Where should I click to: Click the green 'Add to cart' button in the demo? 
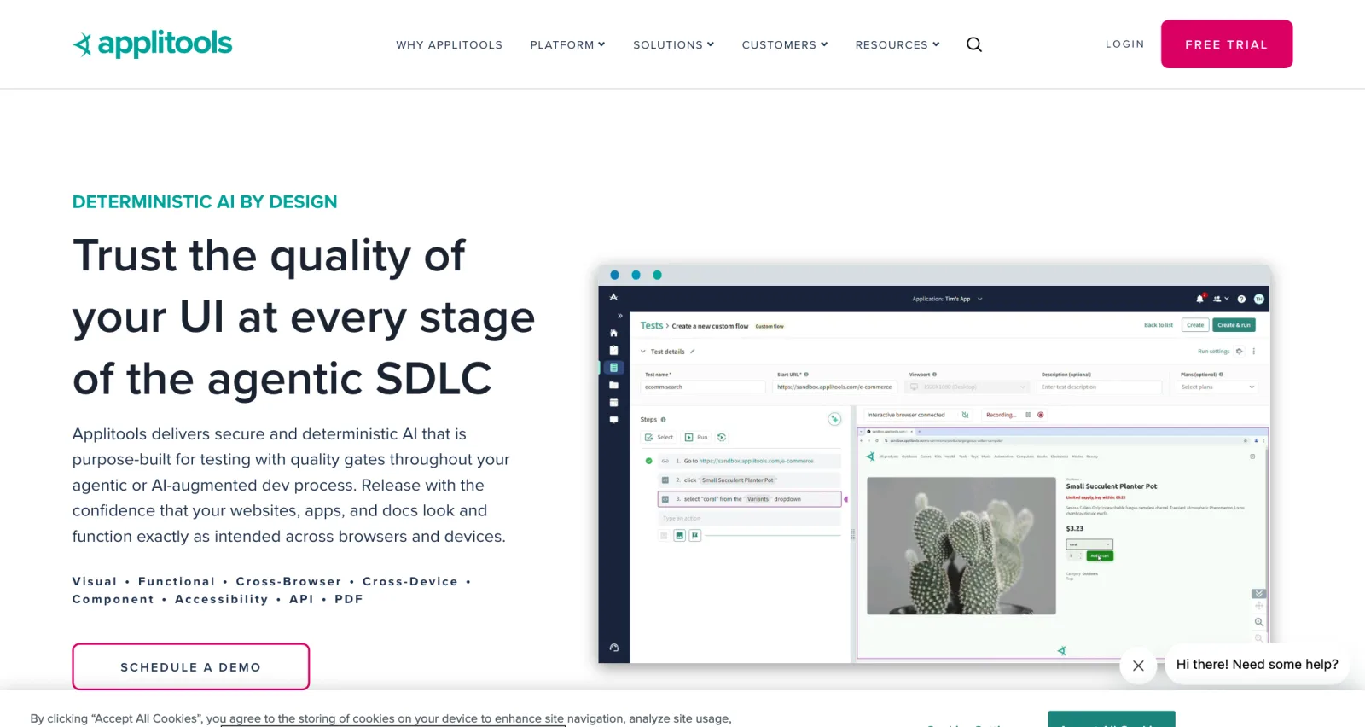(x=1100, y=555)
